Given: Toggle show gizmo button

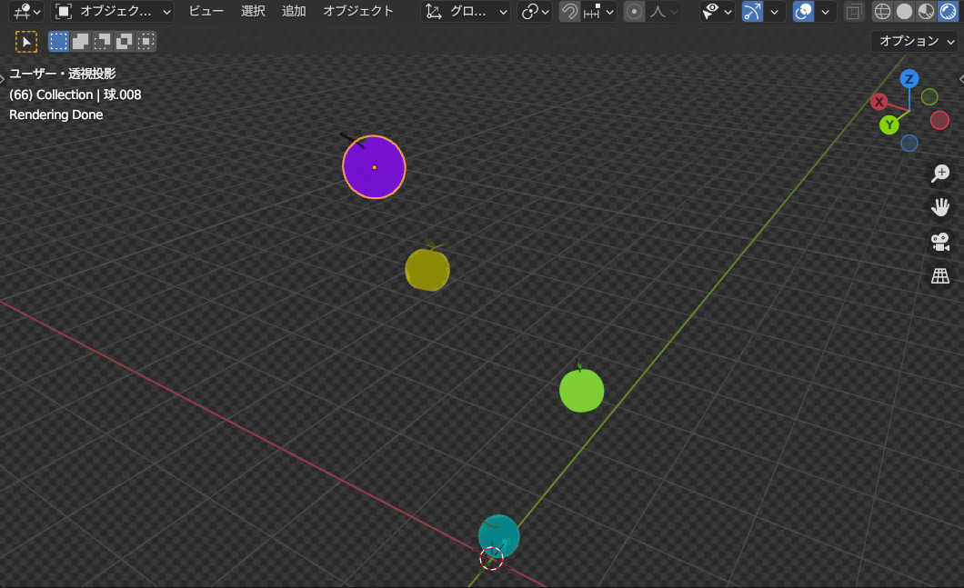Looking at the screenshot, I should coord(752,12).
